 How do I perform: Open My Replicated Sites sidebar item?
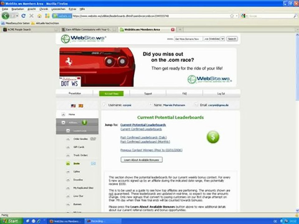[83, 188]
